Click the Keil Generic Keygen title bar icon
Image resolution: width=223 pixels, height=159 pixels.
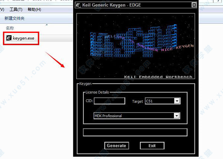pyautogui.click(x=78, y=5)
